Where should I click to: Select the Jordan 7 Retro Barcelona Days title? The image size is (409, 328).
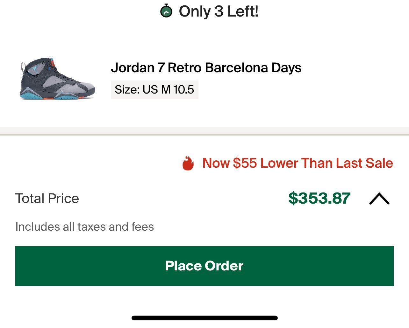(206, 67)
